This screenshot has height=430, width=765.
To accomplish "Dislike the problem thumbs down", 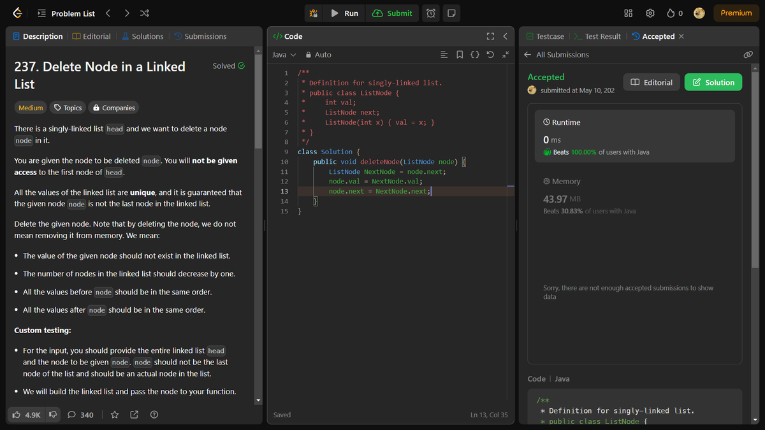I will (53, 415).
